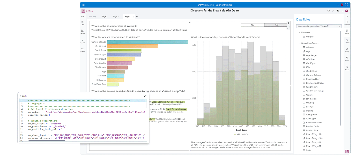This screenshot has height=156, width=356.
Task: Collapse the Response section
Action: [x=300, y=33]
